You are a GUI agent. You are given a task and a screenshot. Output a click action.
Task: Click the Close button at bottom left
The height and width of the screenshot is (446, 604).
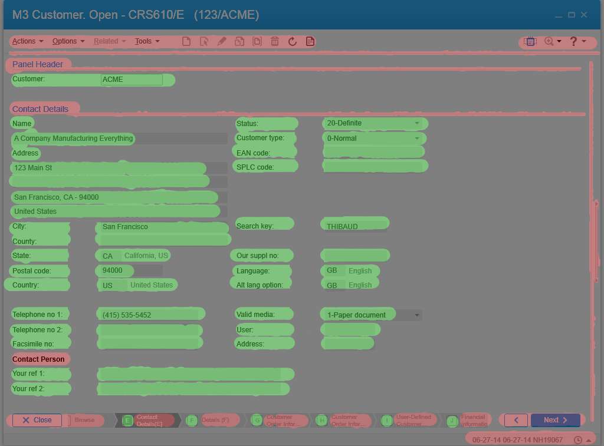pos(37,420)
